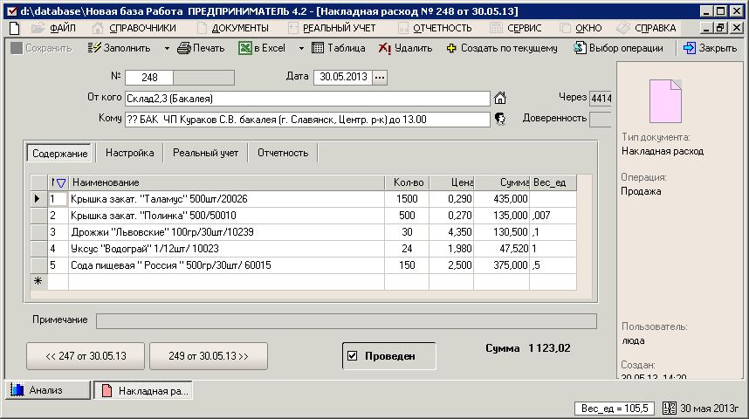Viewport: 749px width, 419px height.
Task: Click Создать по текущему plus icon
Action: (x=451, y=48)
